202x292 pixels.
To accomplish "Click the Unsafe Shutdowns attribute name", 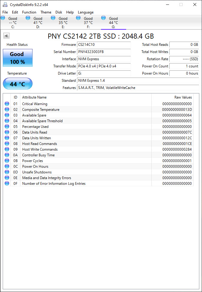I will (x=37, y=172).
